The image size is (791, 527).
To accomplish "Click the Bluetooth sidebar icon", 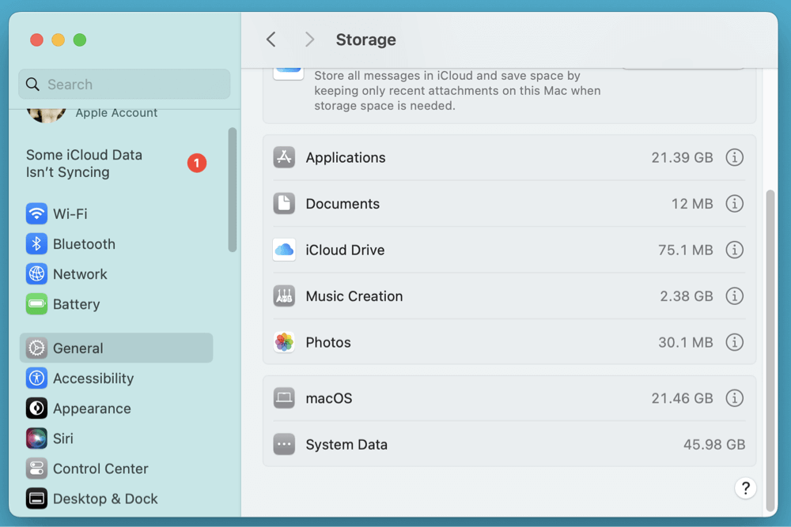I will 36,243.
